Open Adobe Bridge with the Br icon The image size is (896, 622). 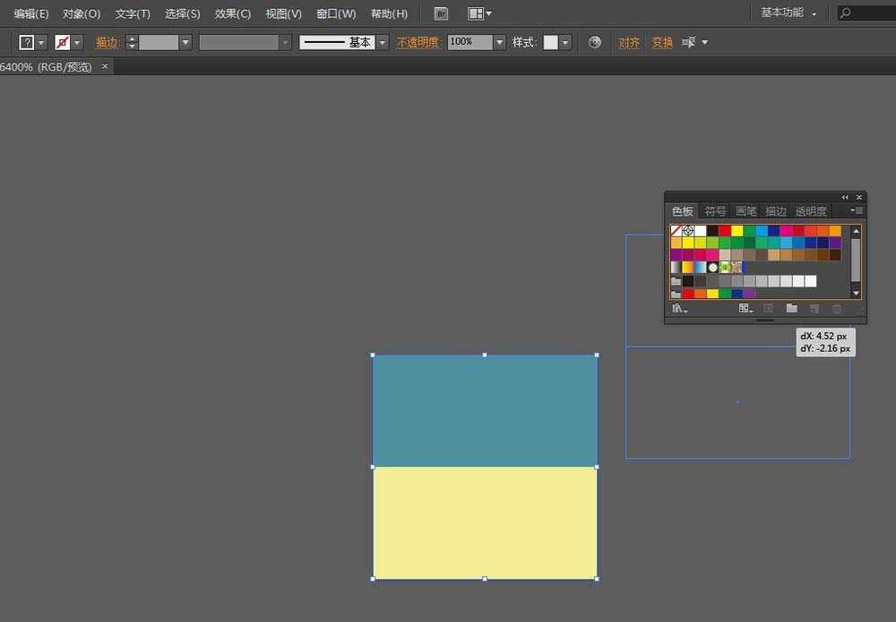tap(441, 13)
